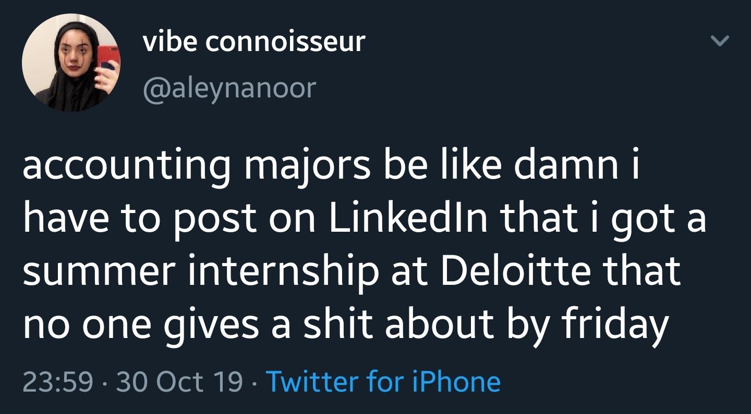The width and height of the screenshot is (751, 414).
Task: Click the word connoisseur in the display name
Action: coord(285,41)
